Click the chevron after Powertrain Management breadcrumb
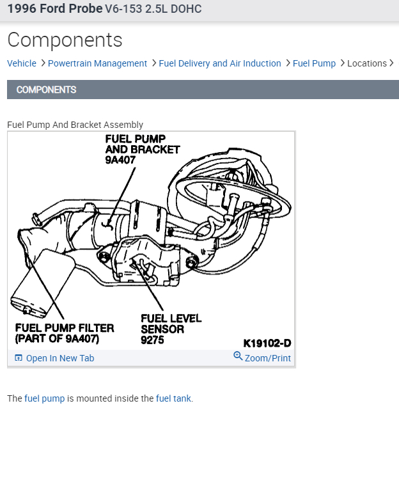Screen dimensions: 399x495 tap(154, 63)
